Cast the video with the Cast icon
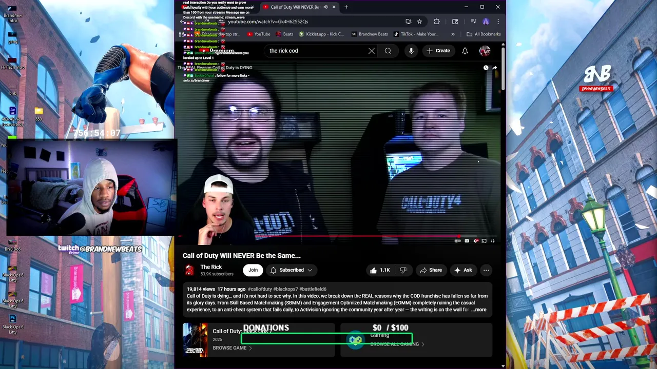 point(484,241)
